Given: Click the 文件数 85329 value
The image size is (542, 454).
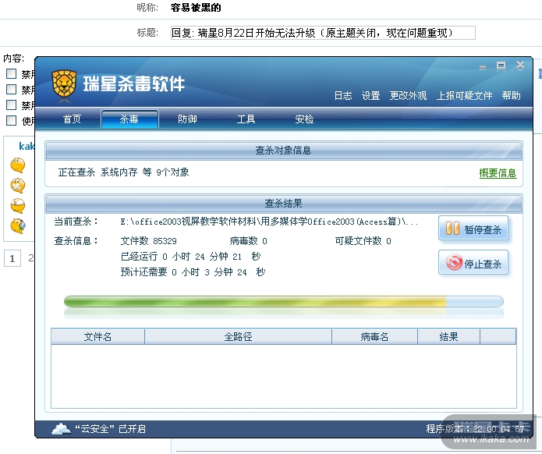Looking at the screenshot, I should (149, 241).
